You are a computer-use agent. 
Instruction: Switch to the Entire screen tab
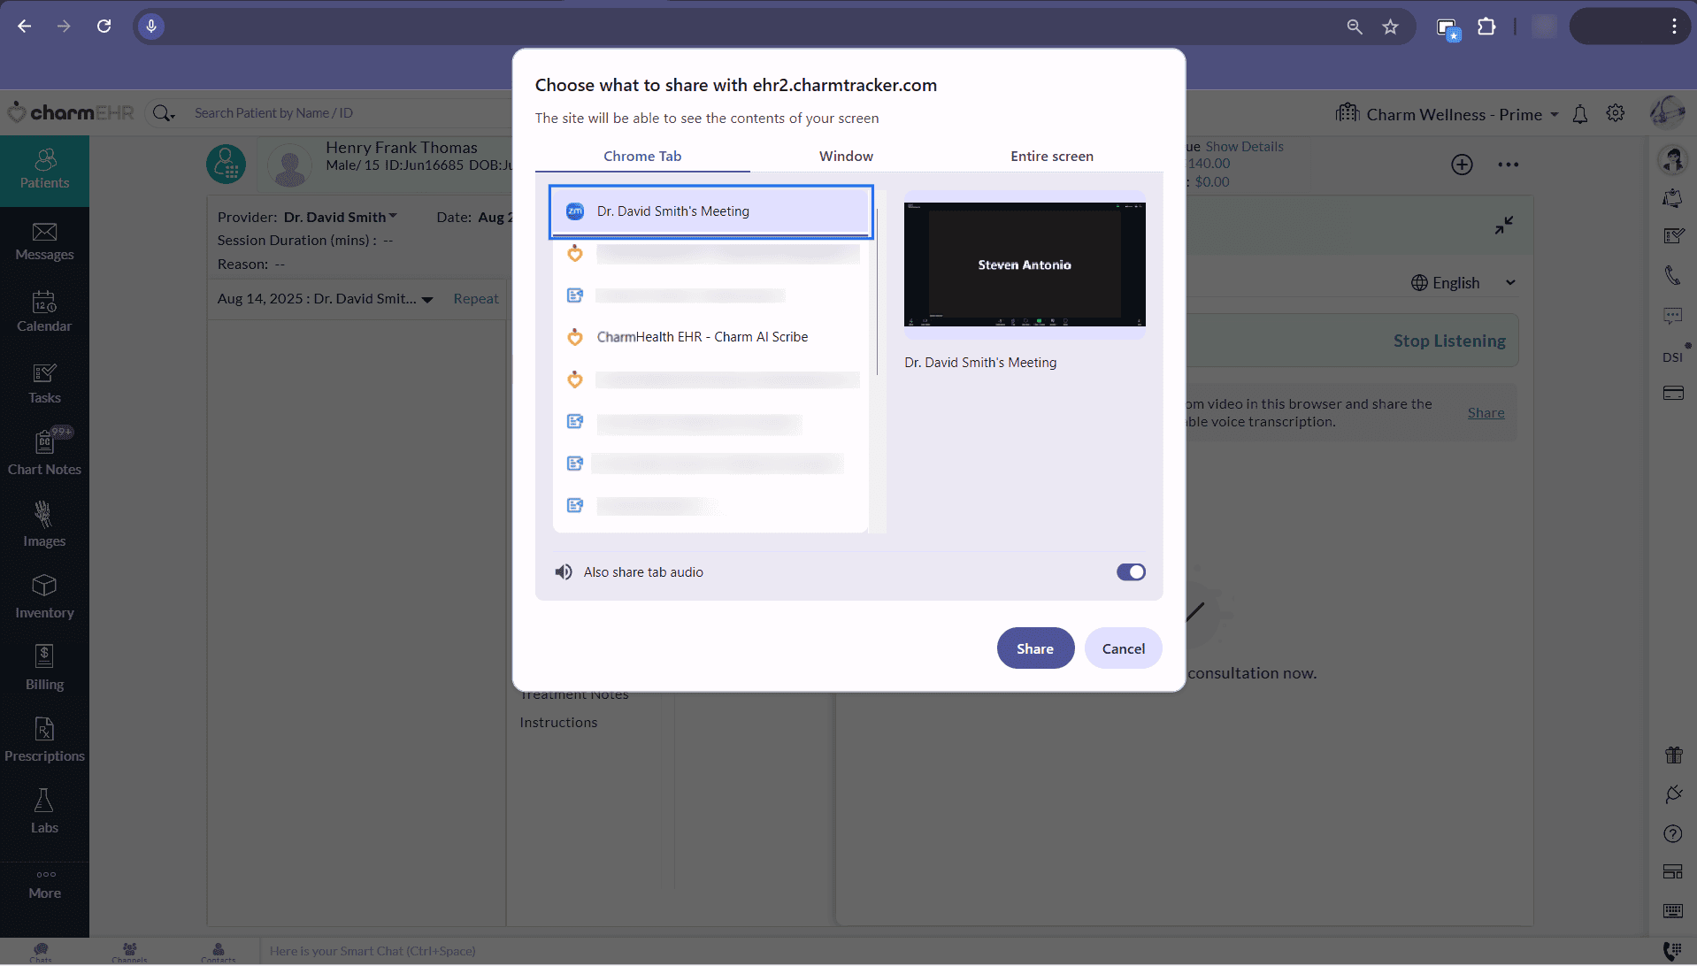tap(1051, 156)
